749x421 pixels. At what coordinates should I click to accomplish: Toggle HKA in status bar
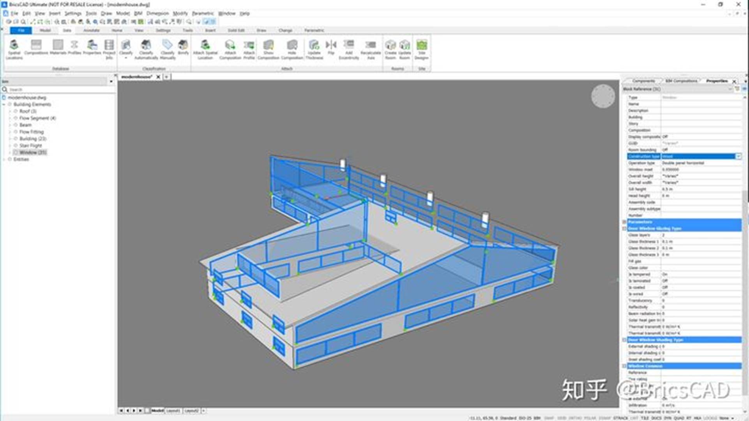[697, 418]
